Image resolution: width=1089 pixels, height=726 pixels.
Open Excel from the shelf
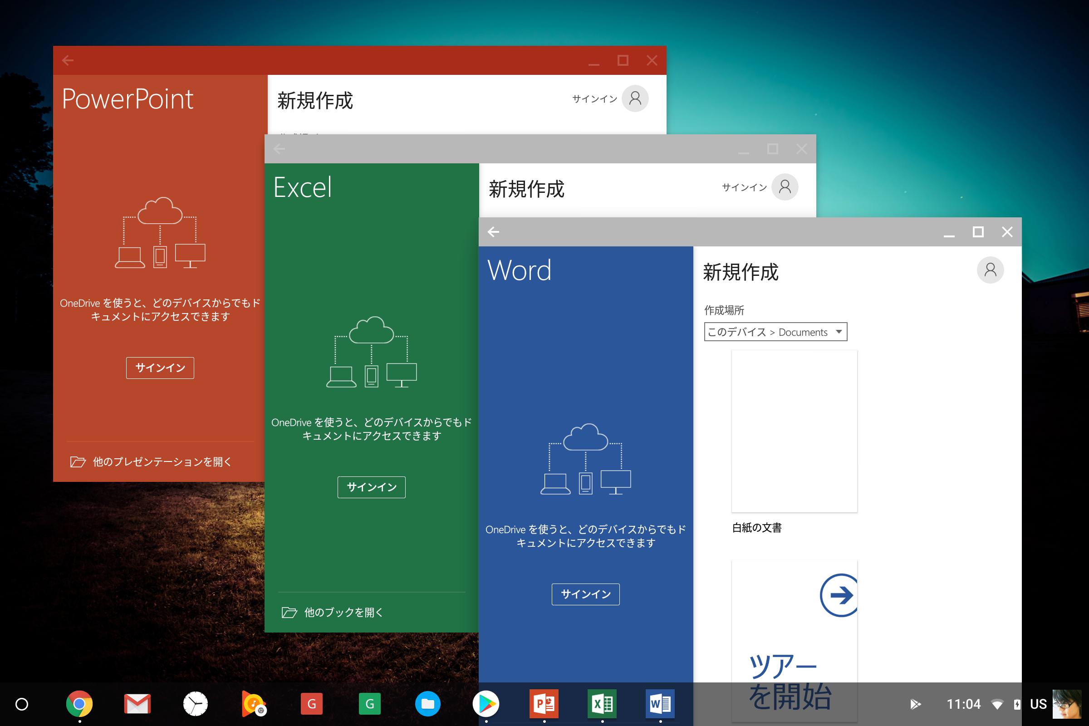pos(602,704)
